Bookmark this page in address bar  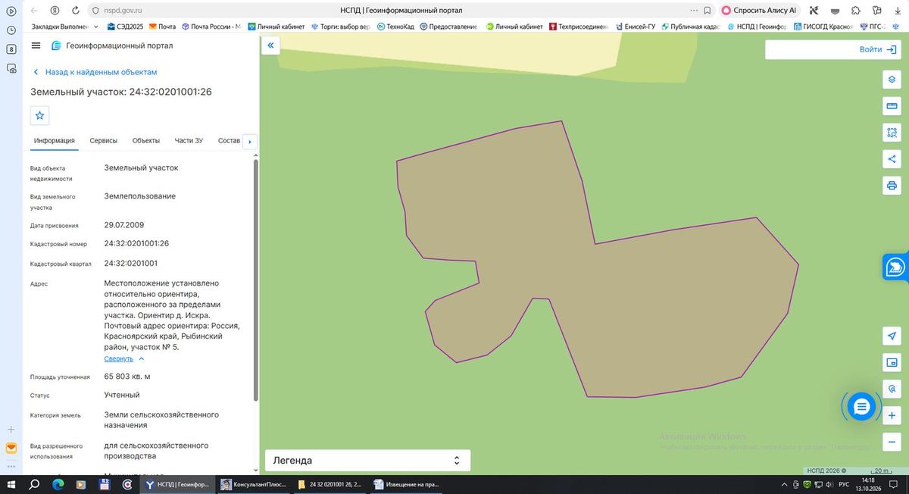point(707,11)
